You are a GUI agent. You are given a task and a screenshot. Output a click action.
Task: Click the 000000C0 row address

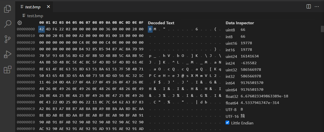(26, 109)
